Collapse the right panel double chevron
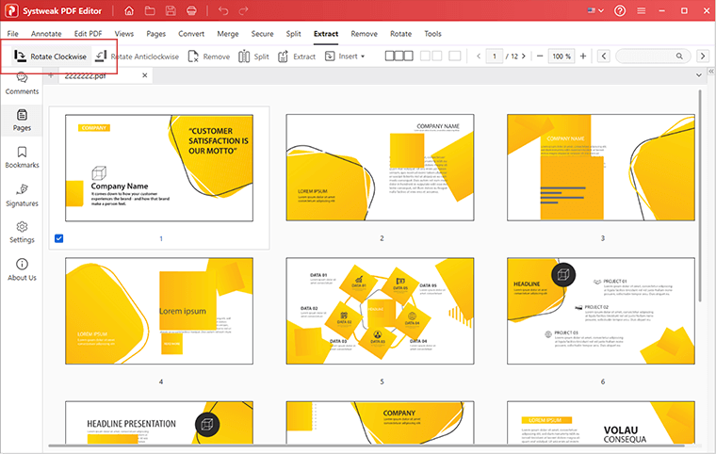The height and width of the screenshot is (454, 716). 711,72
